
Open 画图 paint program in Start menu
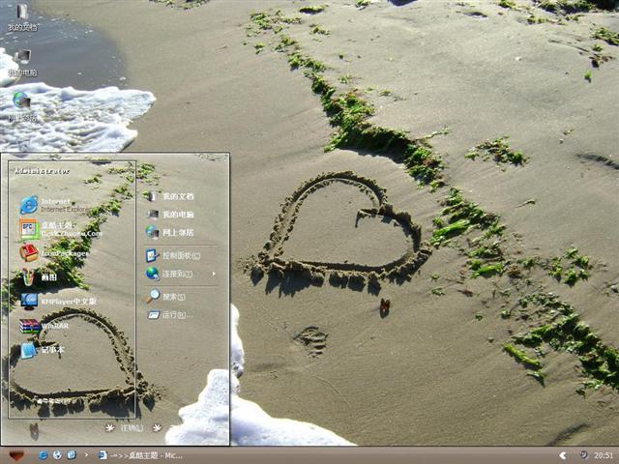tap(39, 277)
